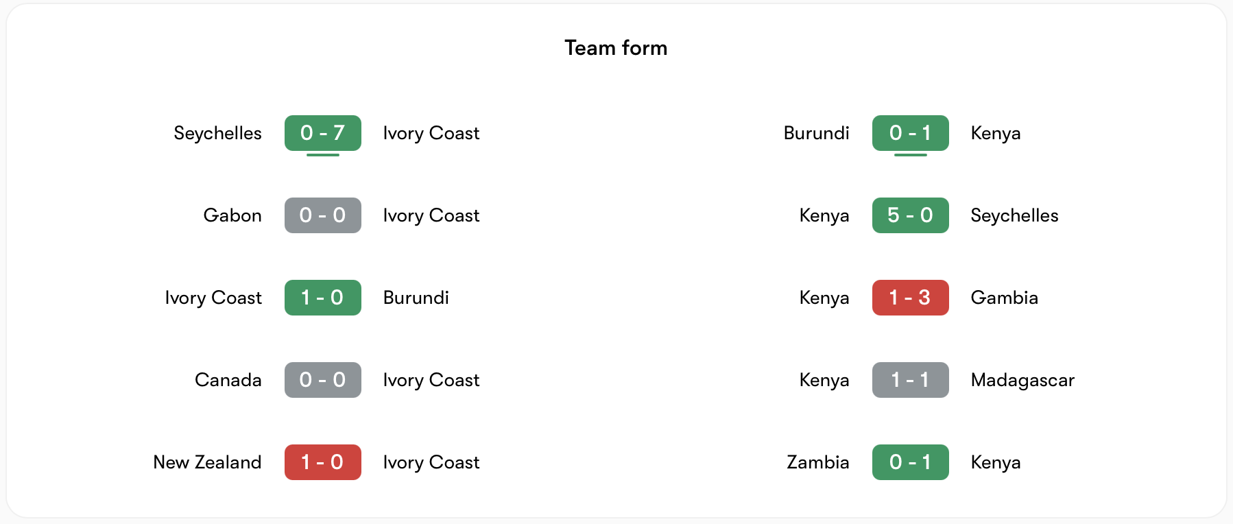Open the Gabon team link
The height and width of the screenshot is (524, 1233).
[x=232, y=215]
